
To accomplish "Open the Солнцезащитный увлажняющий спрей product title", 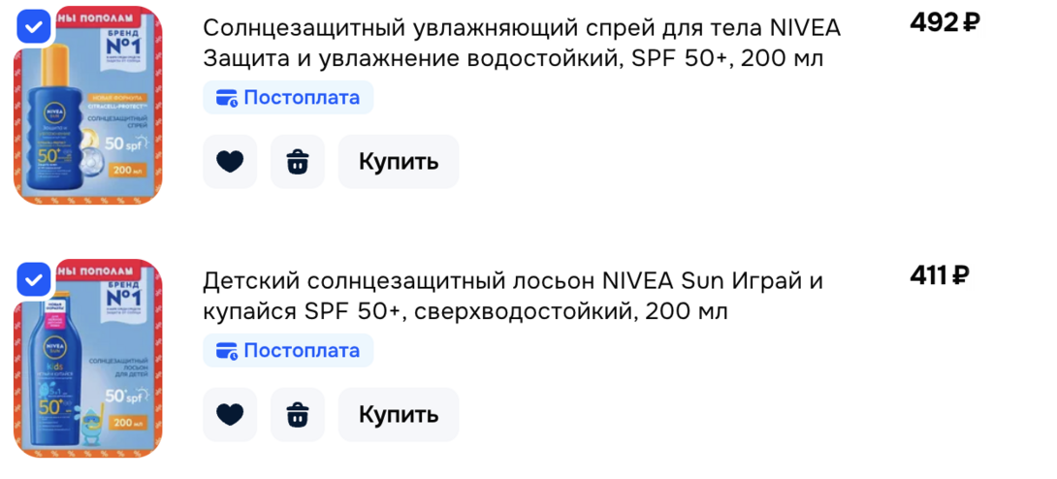I will coord(522,43).
